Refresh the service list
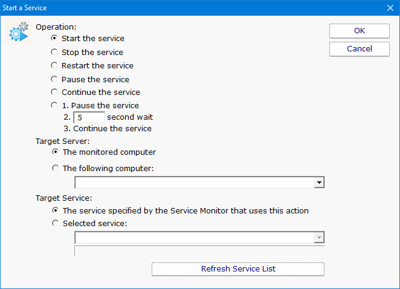Viewport: 400px width, 289px height. tap(238, 268)
